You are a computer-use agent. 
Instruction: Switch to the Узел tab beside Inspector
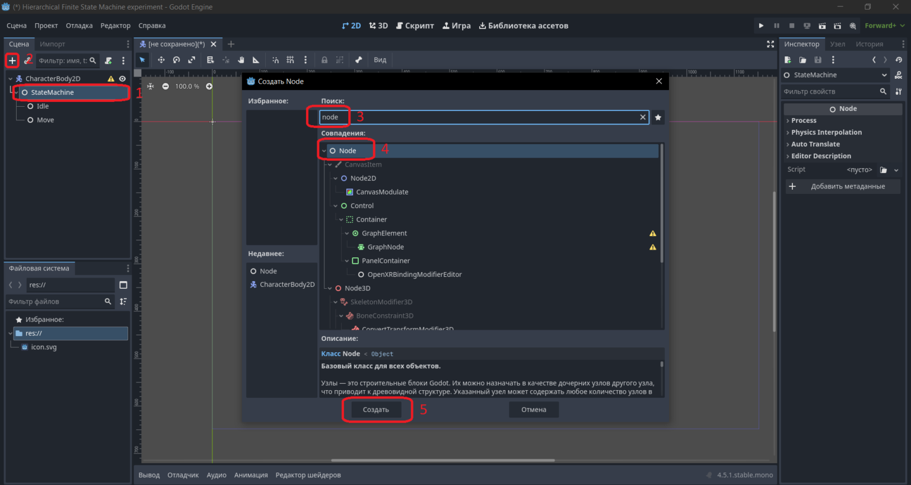pos(837,44)
